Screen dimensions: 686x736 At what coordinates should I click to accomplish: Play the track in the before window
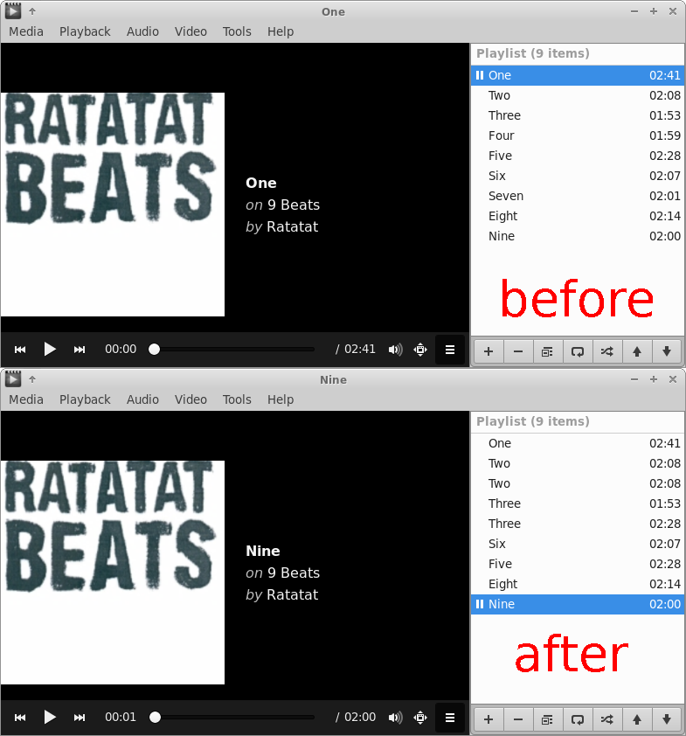(x=50, y=350)
